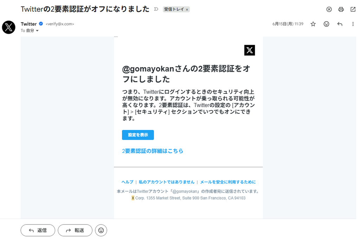The image size is (360, 239).
Task: Click the sender name Twitter
Action: click(29, 24)
